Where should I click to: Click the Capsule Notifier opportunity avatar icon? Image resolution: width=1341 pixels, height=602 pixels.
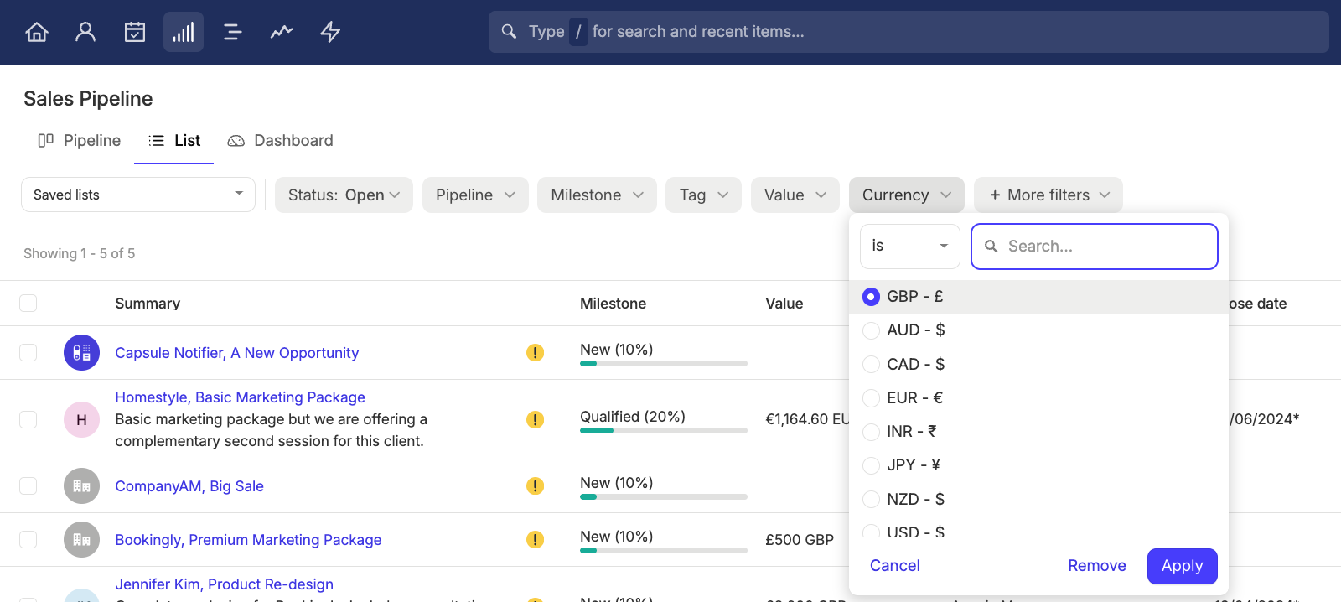pos(81,352)
